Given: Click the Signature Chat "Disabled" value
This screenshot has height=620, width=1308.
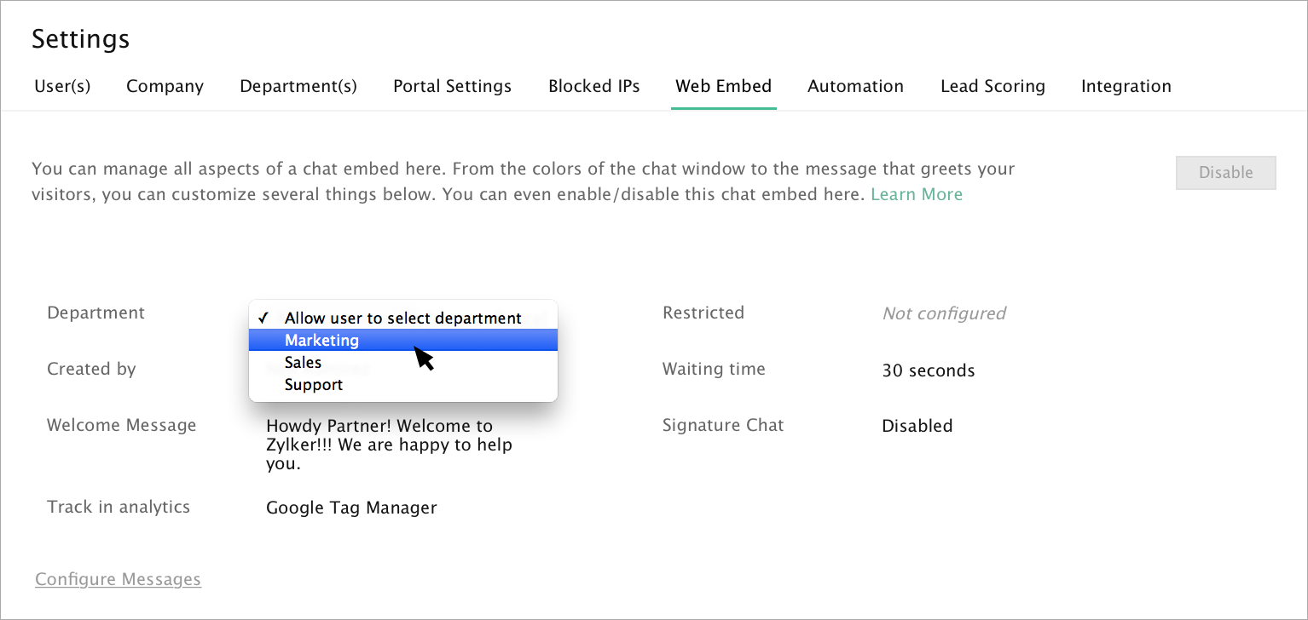Looking at the screenshot, I should click(x=917, y=426).
